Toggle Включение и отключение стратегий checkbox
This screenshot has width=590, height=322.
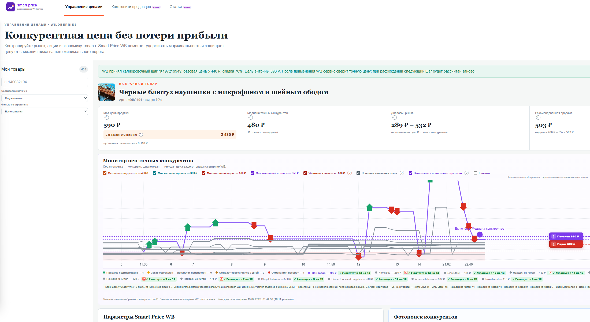(x=410, y=173)
